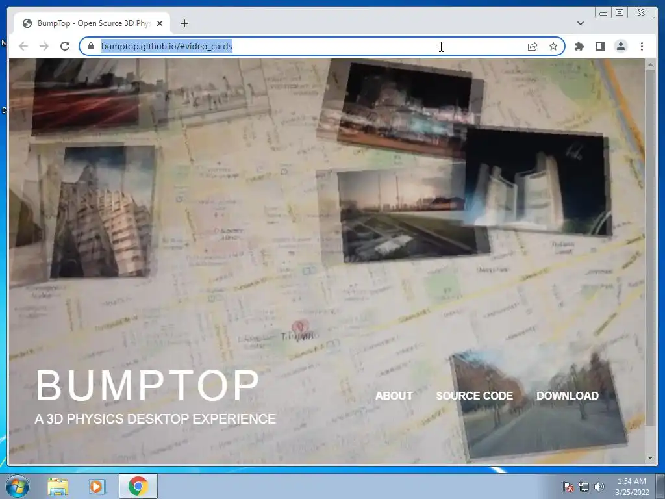This screenshot has height=499, width=665.
Task: Click 'A 3D PHYSICS DESKTOP EXPERIENCE' tagline
Action: pos(155,419)
